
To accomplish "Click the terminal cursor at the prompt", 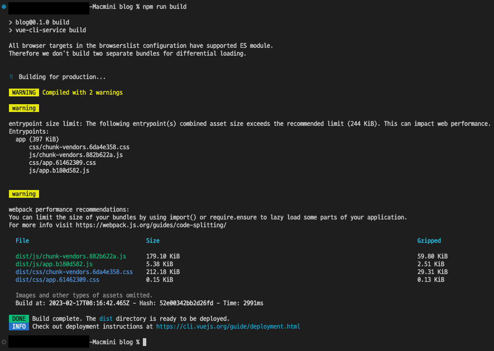I will (145, 342).
